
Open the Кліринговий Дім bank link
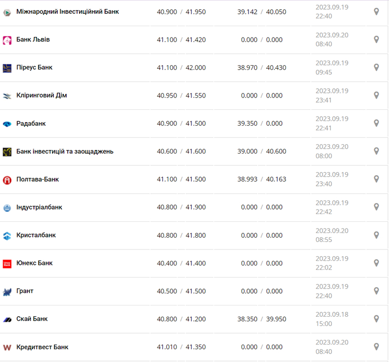pyautogui.click(x=42, y=96)
